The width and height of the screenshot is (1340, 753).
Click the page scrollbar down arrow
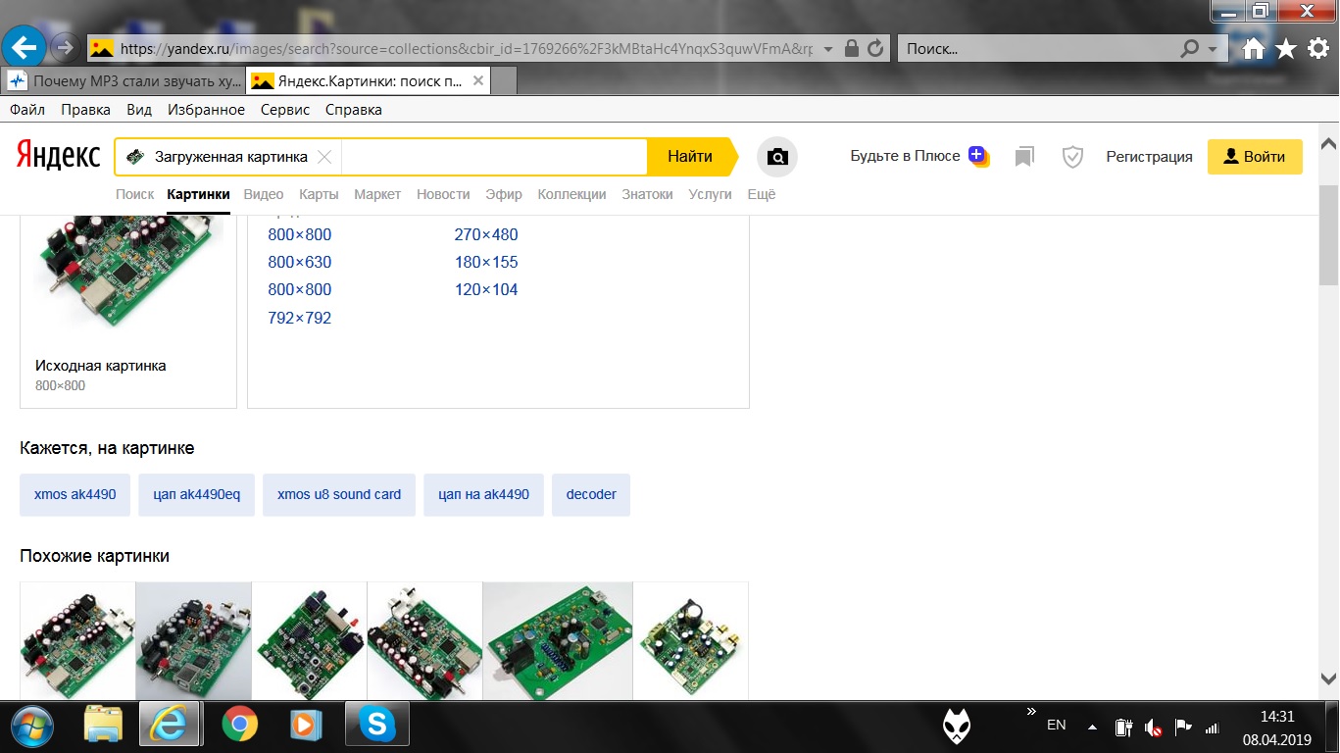click(1329, 678)
